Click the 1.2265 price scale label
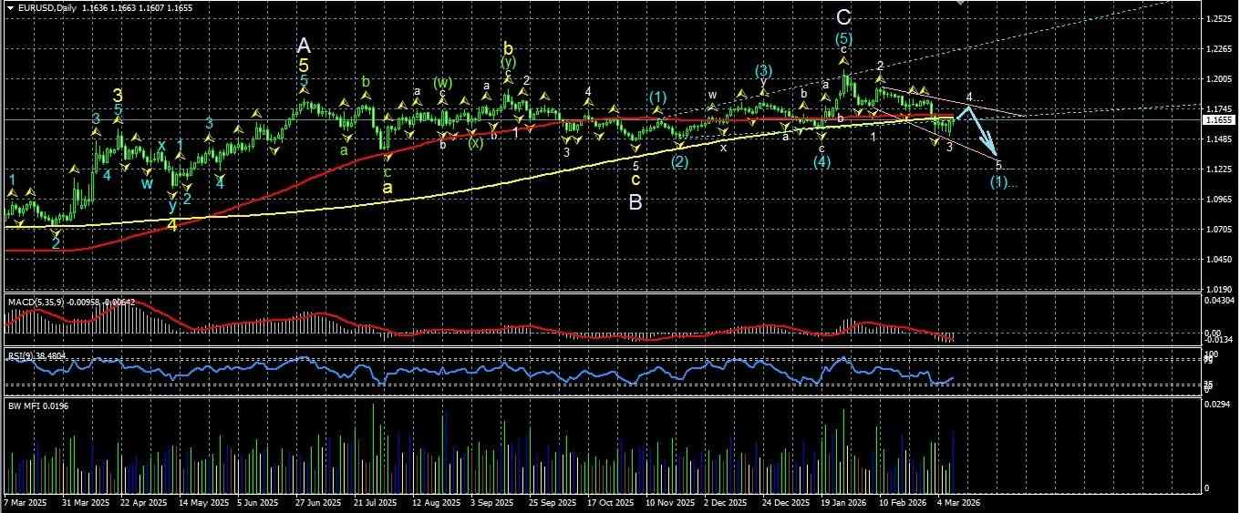The width and height of the screenshot is (1240, 513). click(x=1218, y=49)
